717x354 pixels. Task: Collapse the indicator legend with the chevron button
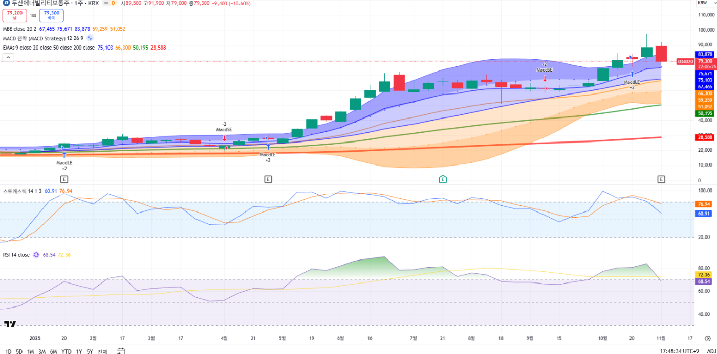8,57
